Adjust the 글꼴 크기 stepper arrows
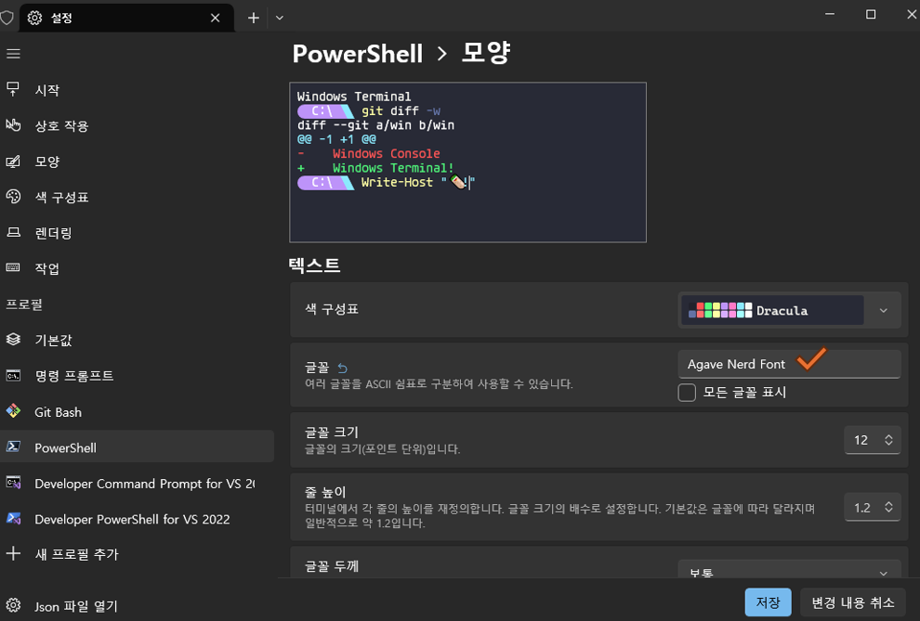Screen dimensions: 920x621 pyautogui.click(x=889, y=440)
